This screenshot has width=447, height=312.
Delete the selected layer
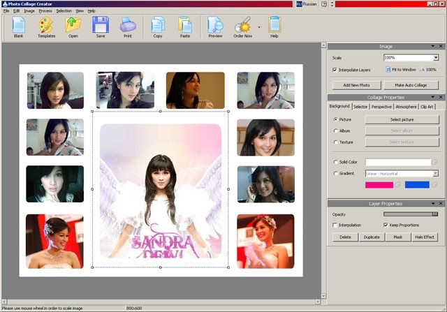pyautogui.click(x=345, y=237)
